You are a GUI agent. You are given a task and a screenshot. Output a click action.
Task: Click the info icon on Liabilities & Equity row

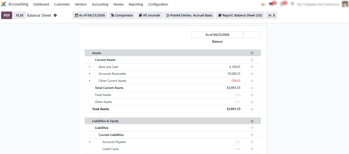point(252,121)
